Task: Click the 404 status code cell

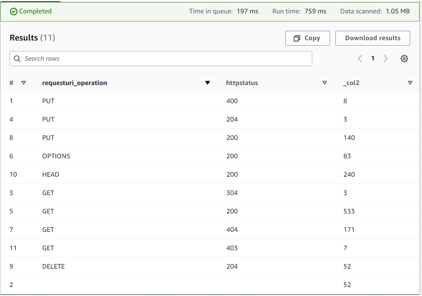Action: 232,230
